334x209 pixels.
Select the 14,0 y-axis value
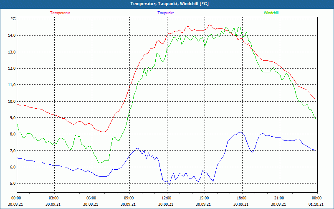point(12,36)
